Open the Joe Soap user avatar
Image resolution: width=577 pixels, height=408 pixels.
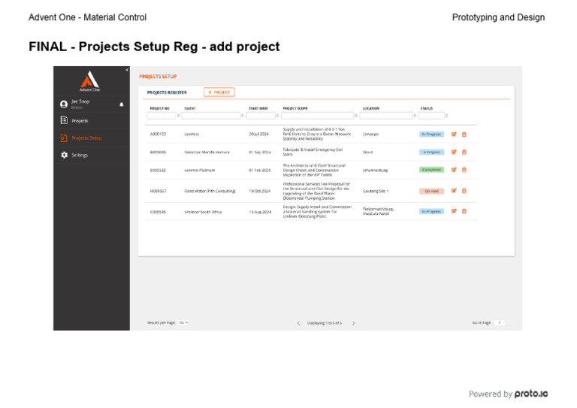point(64,104)
